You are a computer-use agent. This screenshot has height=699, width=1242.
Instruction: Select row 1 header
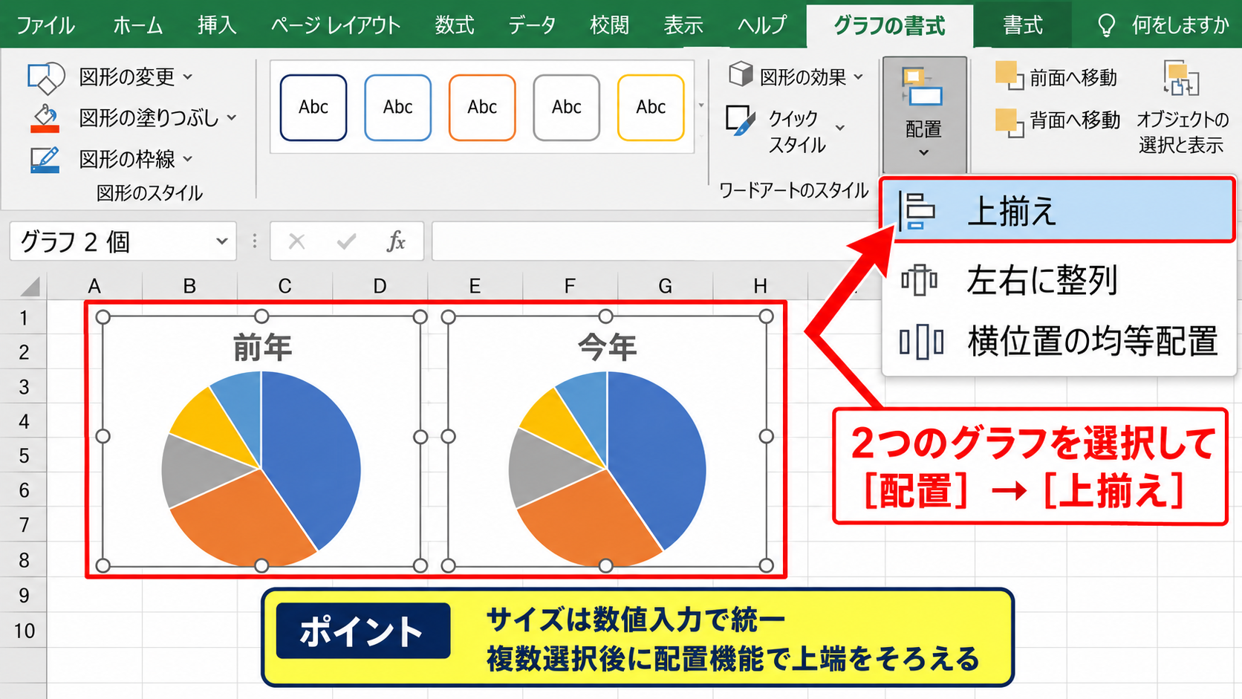(x=24, y=318)
